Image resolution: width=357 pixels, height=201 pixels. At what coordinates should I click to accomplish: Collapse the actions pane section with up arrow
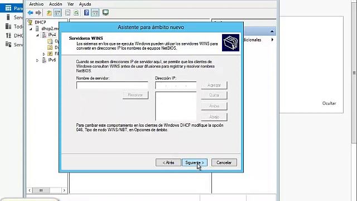(272, 31)
